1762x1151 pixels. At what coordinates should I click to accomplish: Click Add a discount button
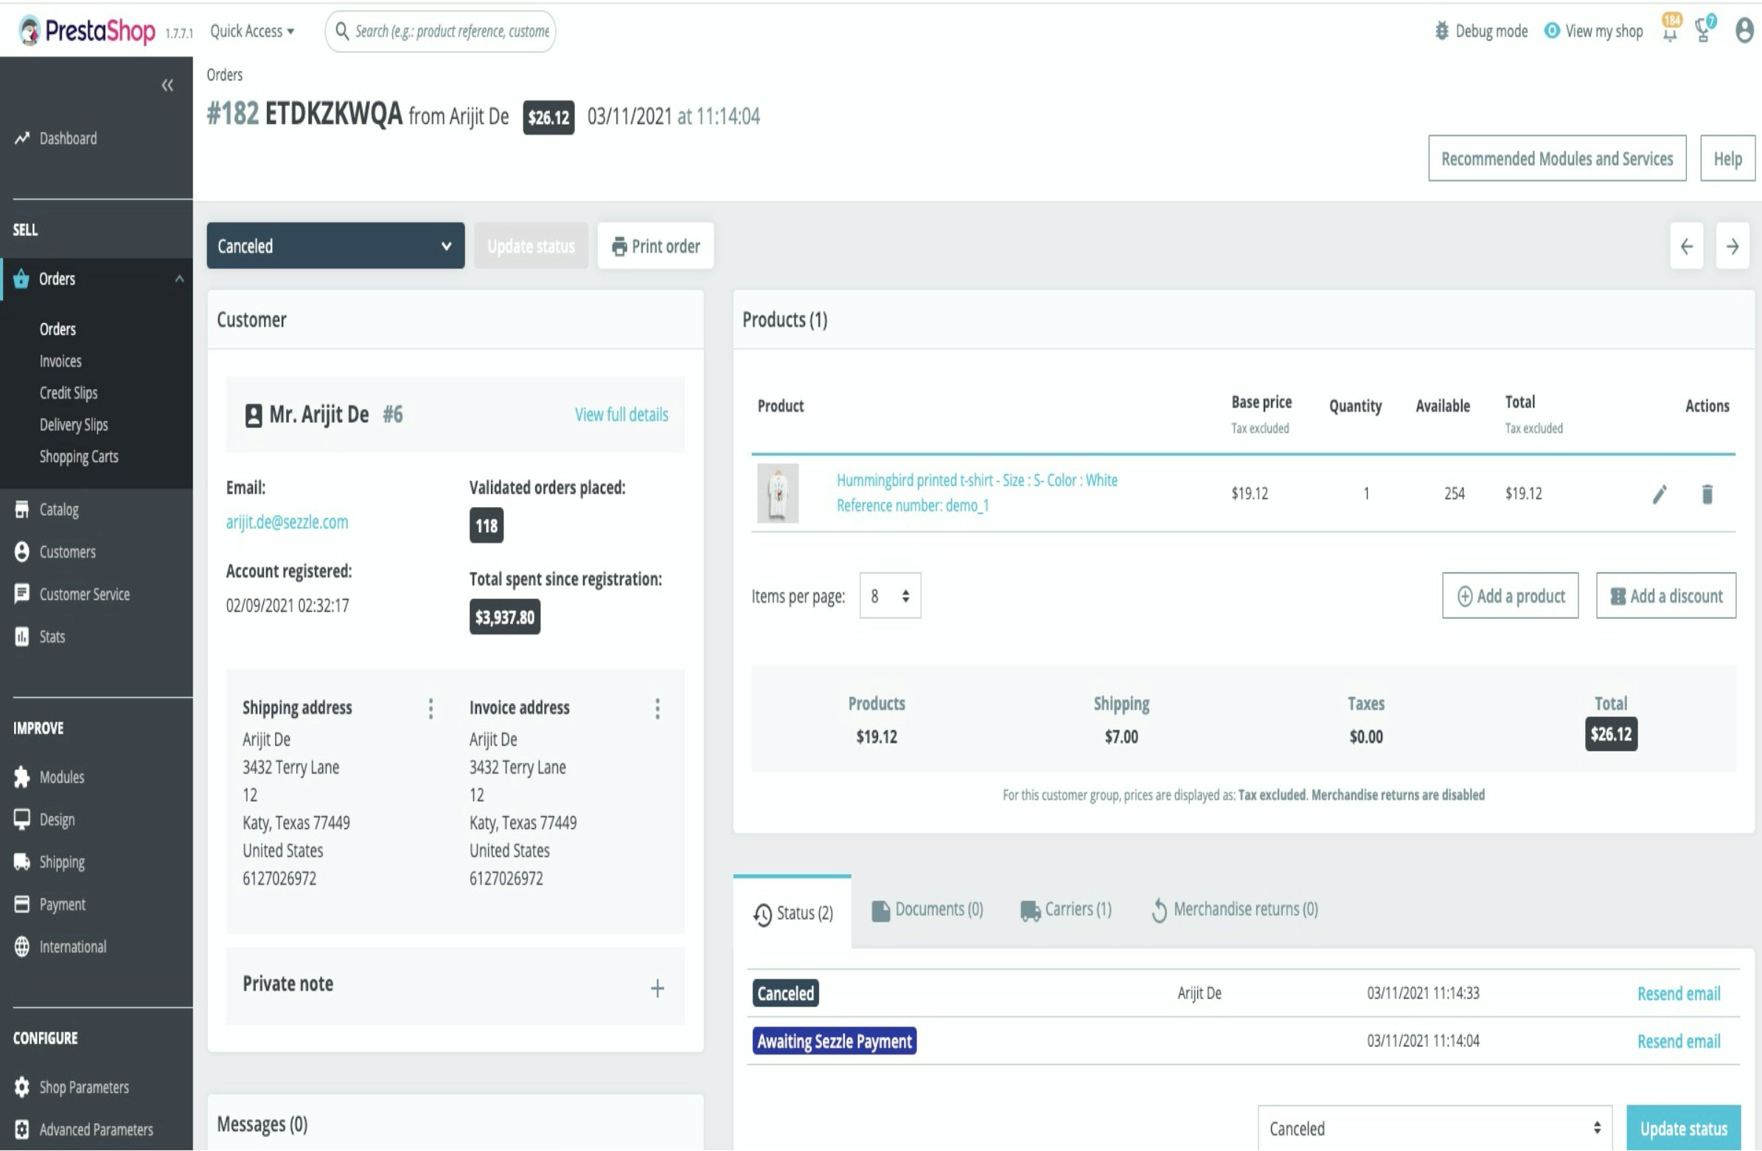point(1665,596)
